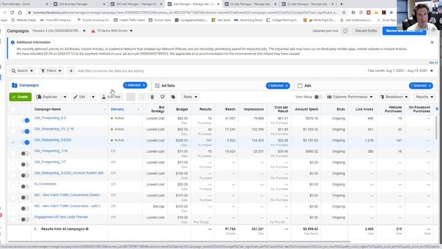Enable the View Setup switch

click(318, 97)
